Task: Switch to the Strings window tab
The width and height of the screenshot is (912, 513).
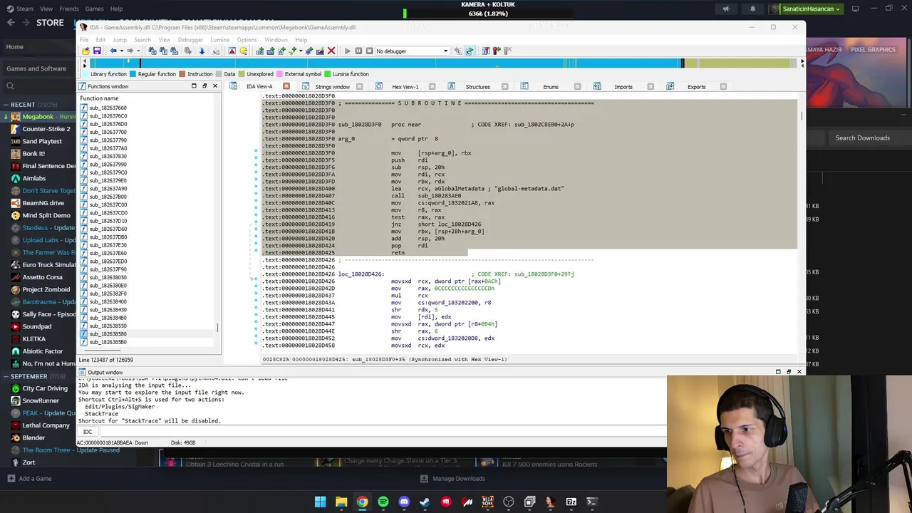Action: (332, 87)
